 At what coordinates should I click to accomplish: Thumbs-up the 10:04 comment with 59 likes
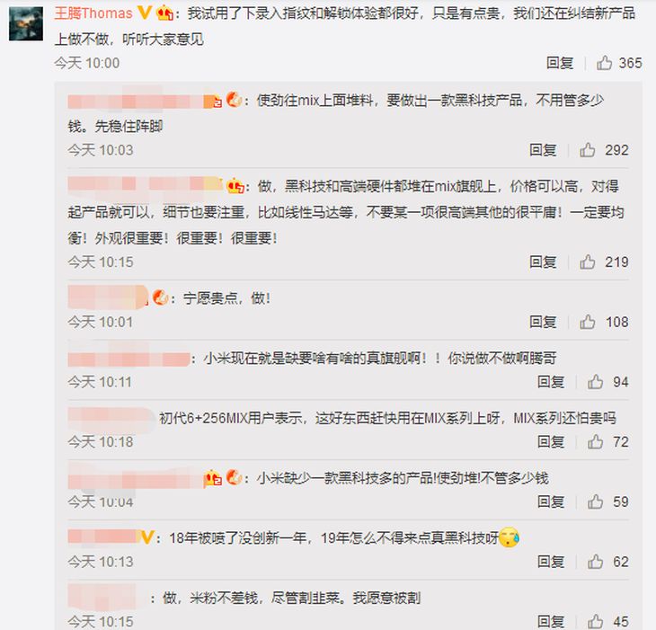(595, 501)
